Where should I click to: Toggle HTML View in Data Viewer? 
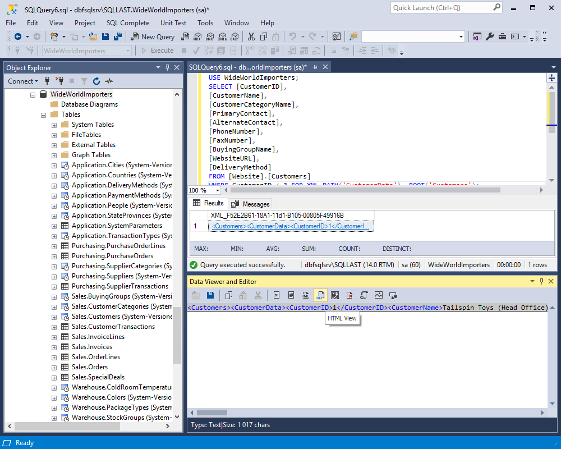click(x=320, y=295)
